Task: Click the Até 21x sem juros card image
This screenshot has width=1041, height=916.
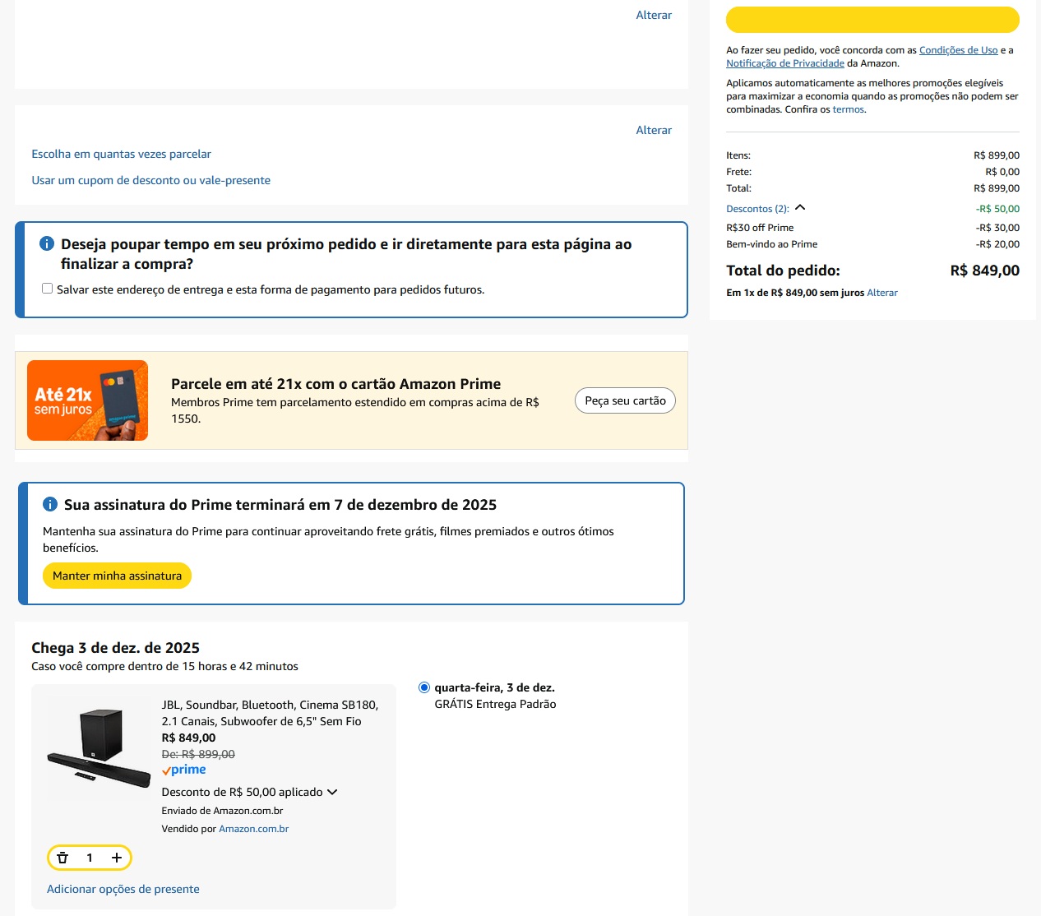Action: 87,400
